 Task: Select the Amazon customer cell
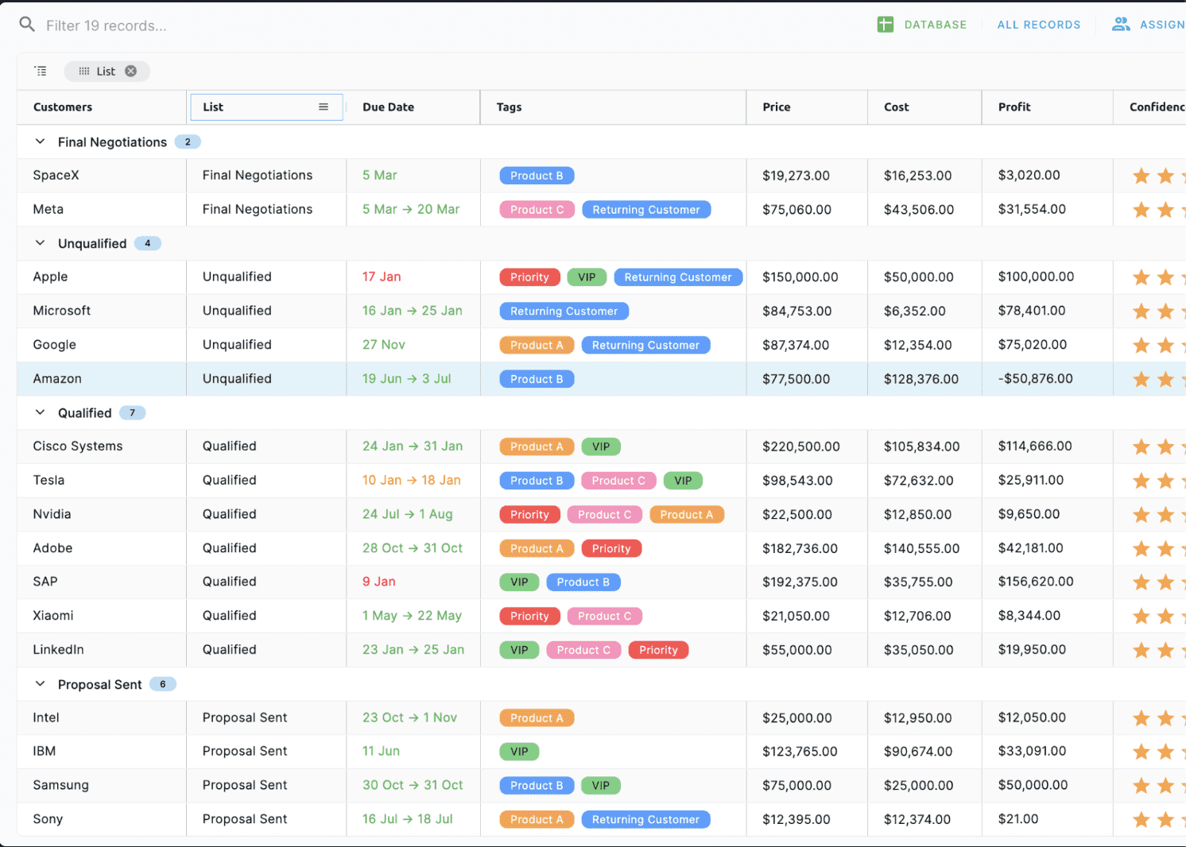[102, 379]
